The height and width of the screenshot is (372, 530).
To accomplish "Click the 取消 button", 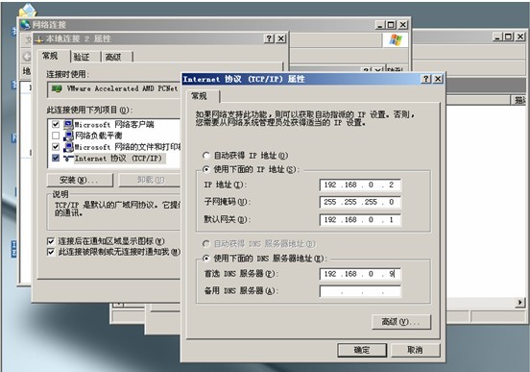I will (415, 350).
